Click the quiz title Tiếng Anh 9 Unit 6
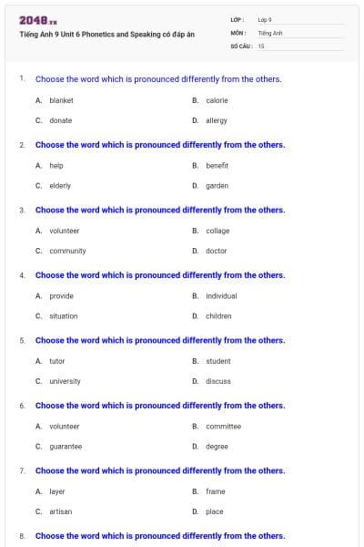The image size is (364, 547). [107, 35]
